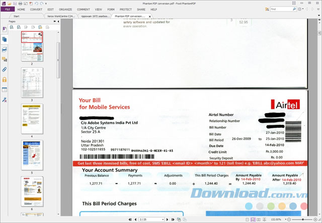The height and width of the screenshot is (223, 322).
Task: Click the Save icon in quick access toolbar
Action: point(15,4)
